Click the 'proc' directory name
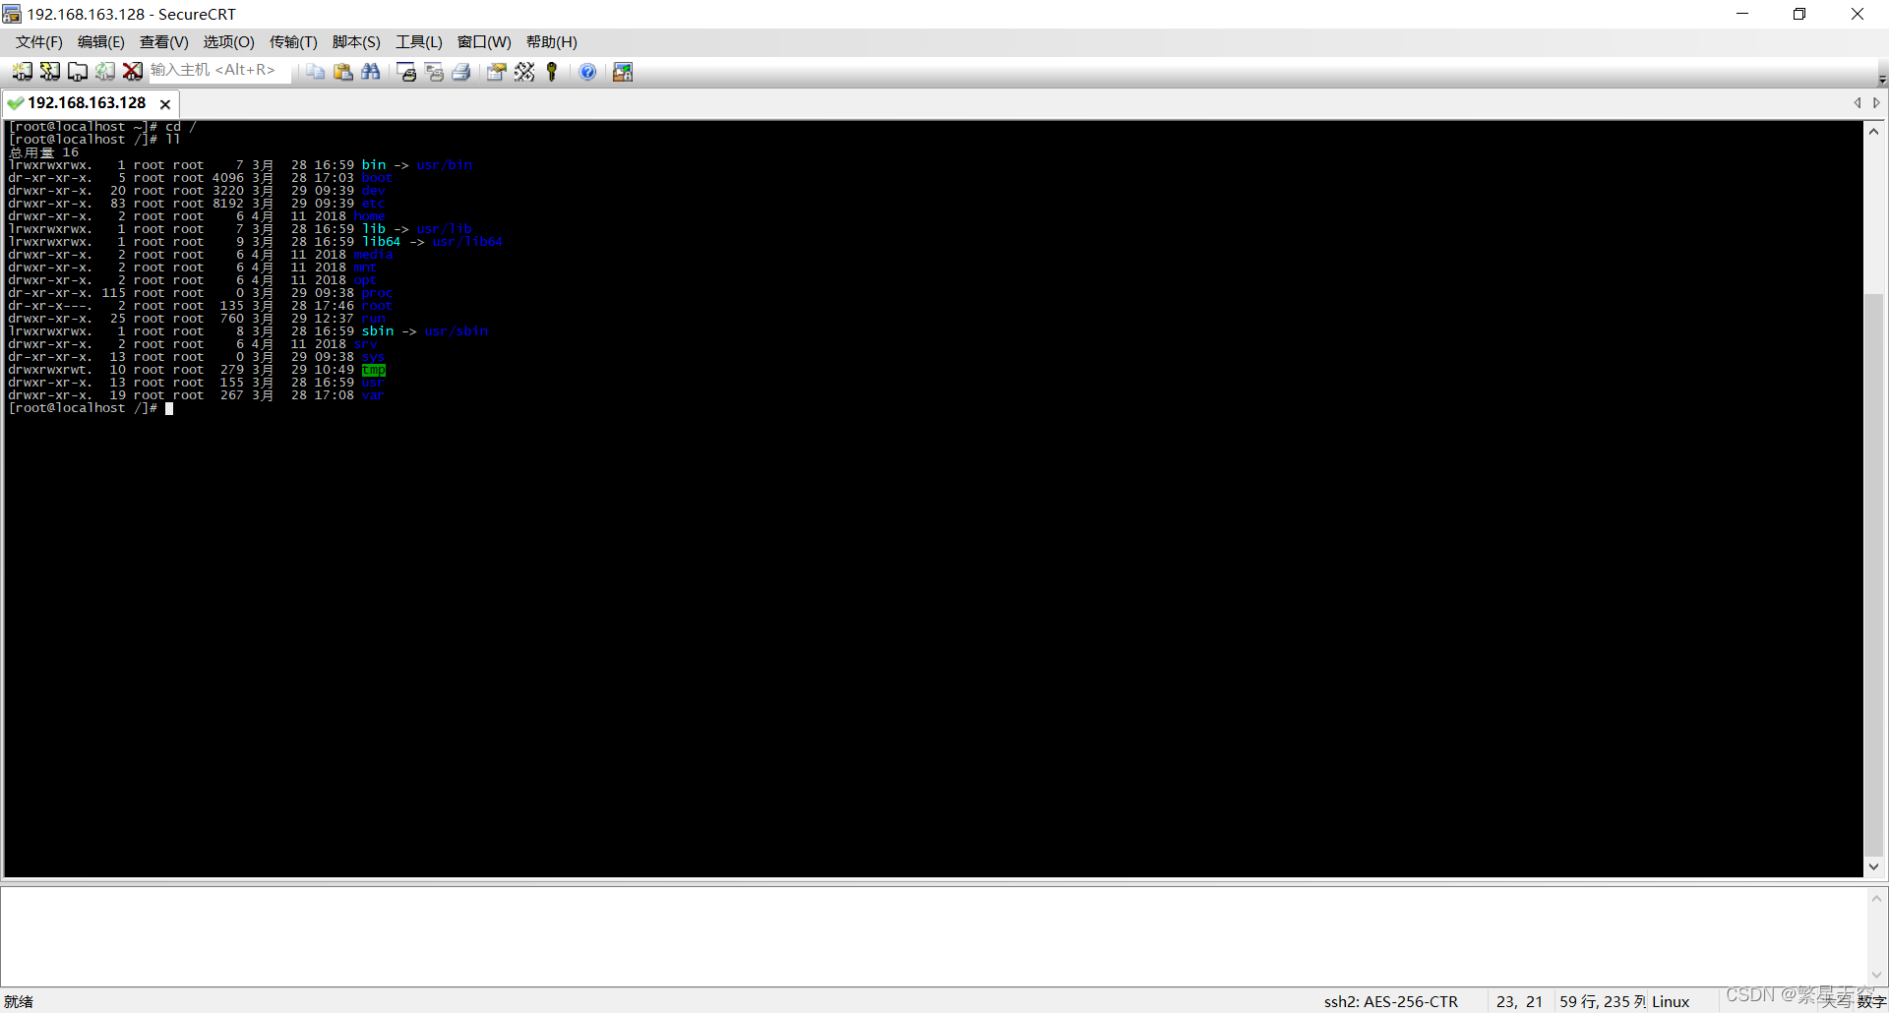1889x1013 pixels. point(377,293)
